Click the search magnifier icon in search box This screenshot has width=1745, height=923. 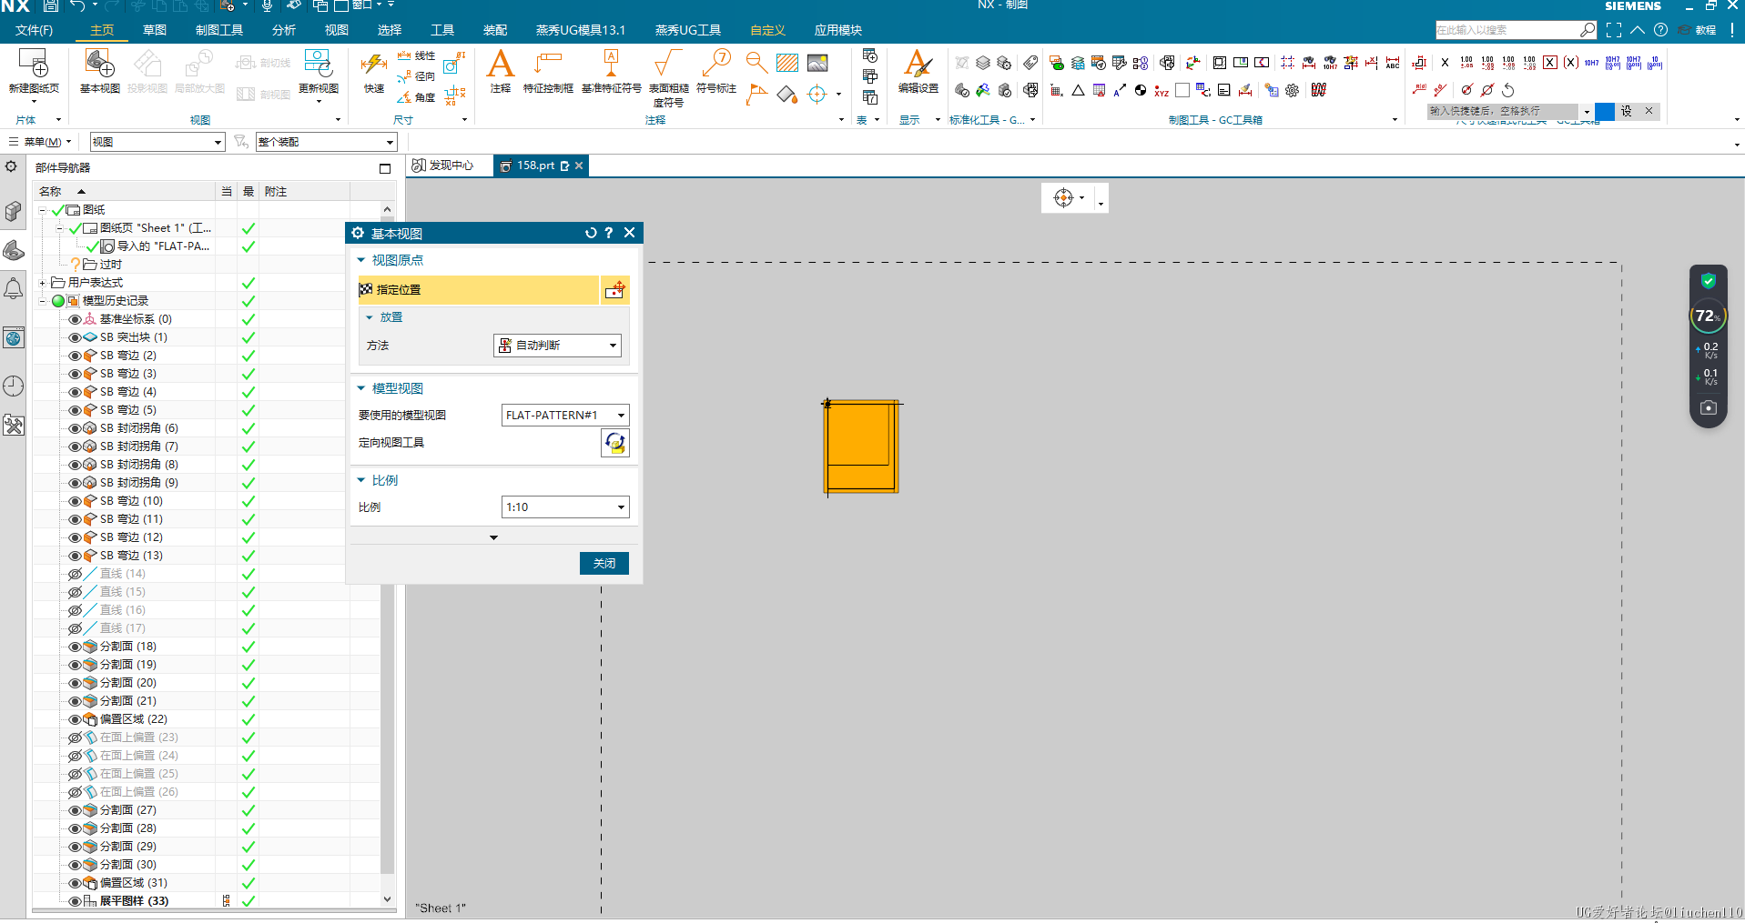pyautogui.click(x=1588, y=30)
